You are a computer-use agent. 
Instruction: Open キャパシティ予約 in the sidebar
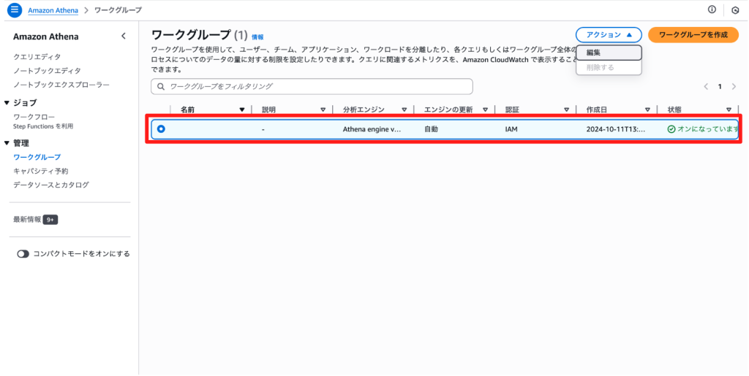coord(41,171)
